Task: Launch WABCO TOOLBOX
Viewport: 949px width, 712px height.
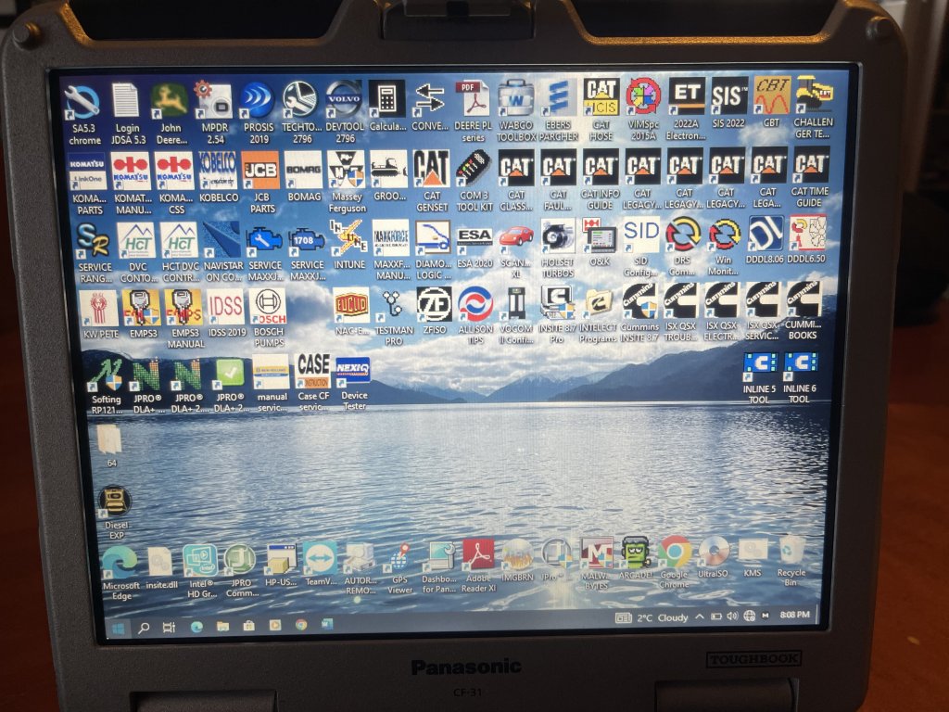Action: pos(515,98)
